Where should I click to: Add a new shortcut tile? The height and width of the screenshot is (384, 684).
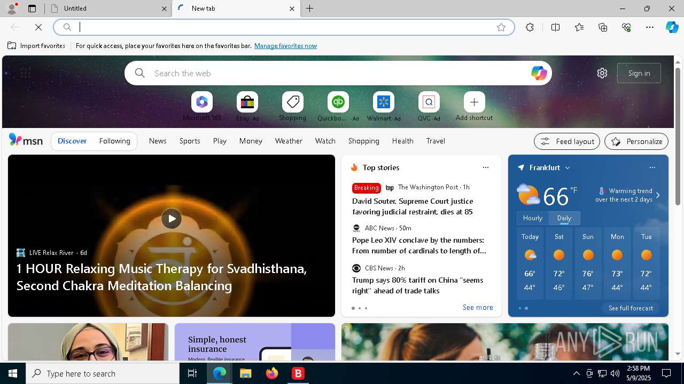[474, 106]
